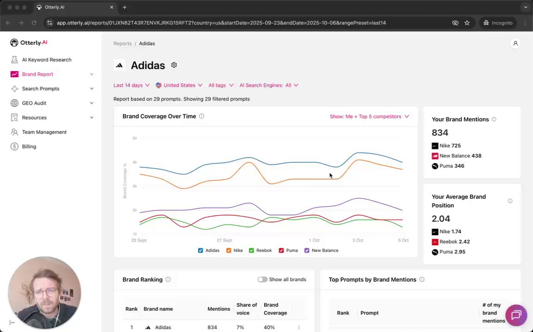Viewport: 533px width, 332px height.
Task: Click Brand Coverage Over Time info icon
Action: coord(201,116)
